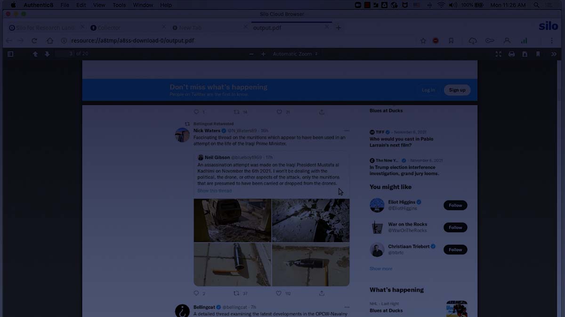Click the Twitter Sign up button

457,90
